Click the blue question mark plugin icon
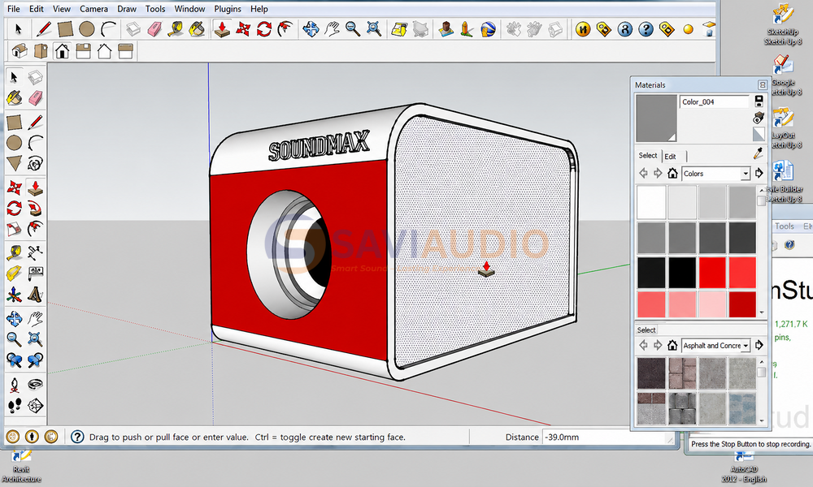This screenshot has width=813, height=487. click(x=646, y=29)
